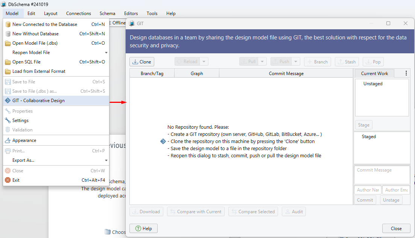
Task: Maximize the GIT dialog window
Action: (388, 23)
